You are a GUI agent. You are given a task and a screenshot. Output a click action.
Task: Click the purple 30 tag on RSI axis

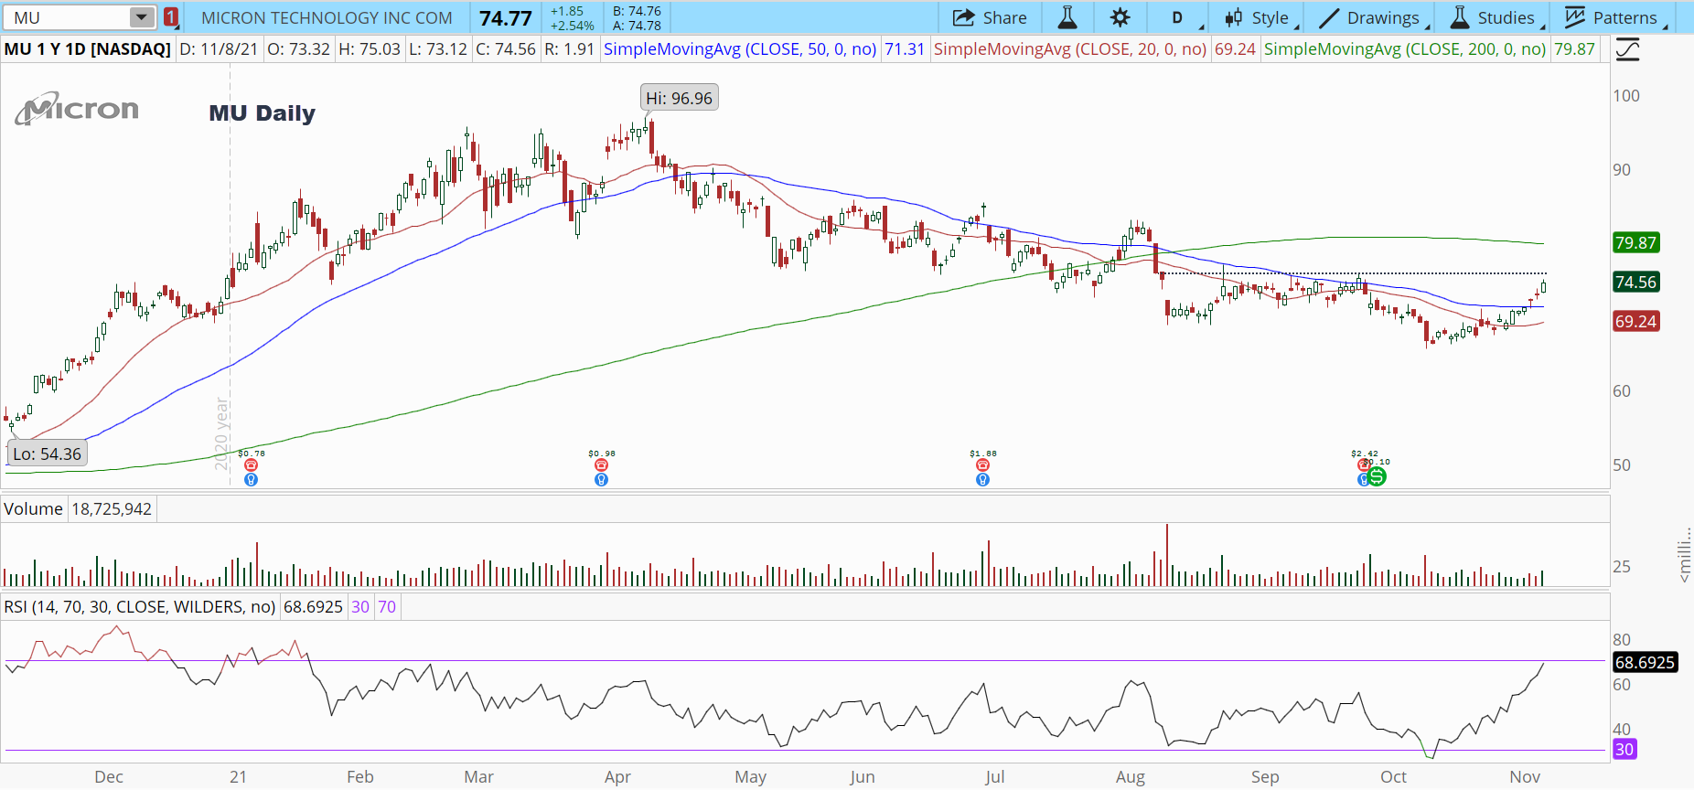pos(1624,750)
